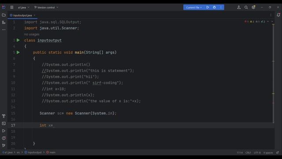This screenshot has height=159, width=282.
Task: Click src breadcrumb in navigation bar
Action: (x=18, y=152)
